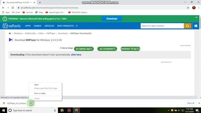Click the battery icon in system tray
This screenshot has height=113, width=201.
point(176,110)
